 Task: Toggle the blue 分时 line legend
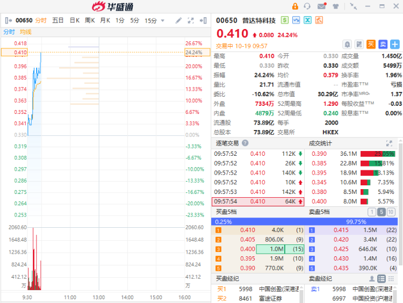(x=9, y=32)
